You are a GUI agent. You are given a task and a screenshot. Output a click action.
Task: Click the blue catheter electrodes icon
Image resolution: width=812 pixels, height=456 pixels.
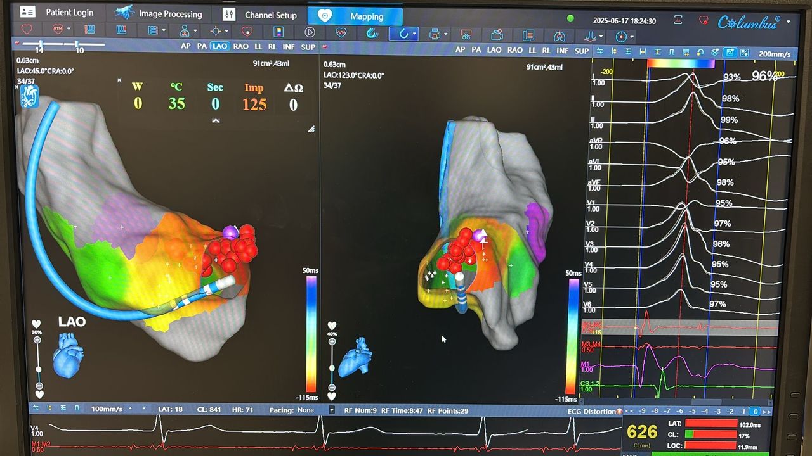121,30
